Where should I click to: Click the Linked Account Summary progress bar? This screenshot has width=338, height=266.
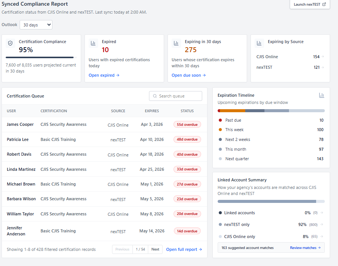[x=271, y=201]
